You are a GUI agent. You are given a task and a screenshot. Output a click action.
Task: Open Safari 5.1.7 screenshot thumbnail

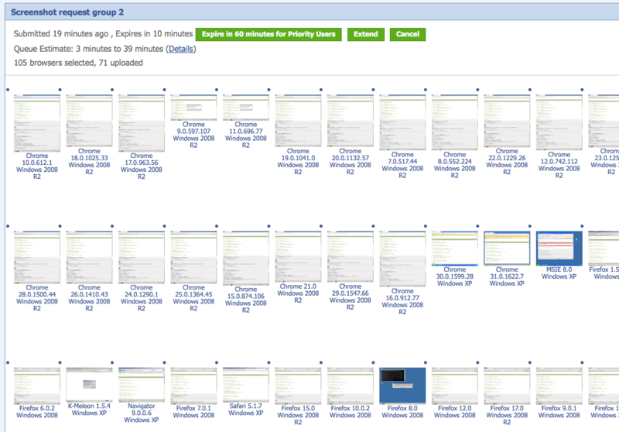[x=245, y=385]
